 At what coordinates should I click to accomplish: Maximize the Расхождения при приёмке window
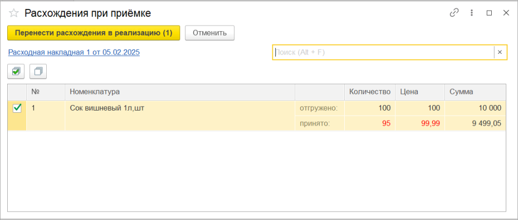pos(489,13)
